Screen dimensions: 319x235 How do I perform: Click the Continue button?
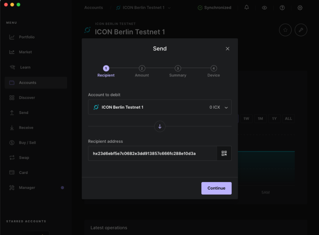[216, 188]
